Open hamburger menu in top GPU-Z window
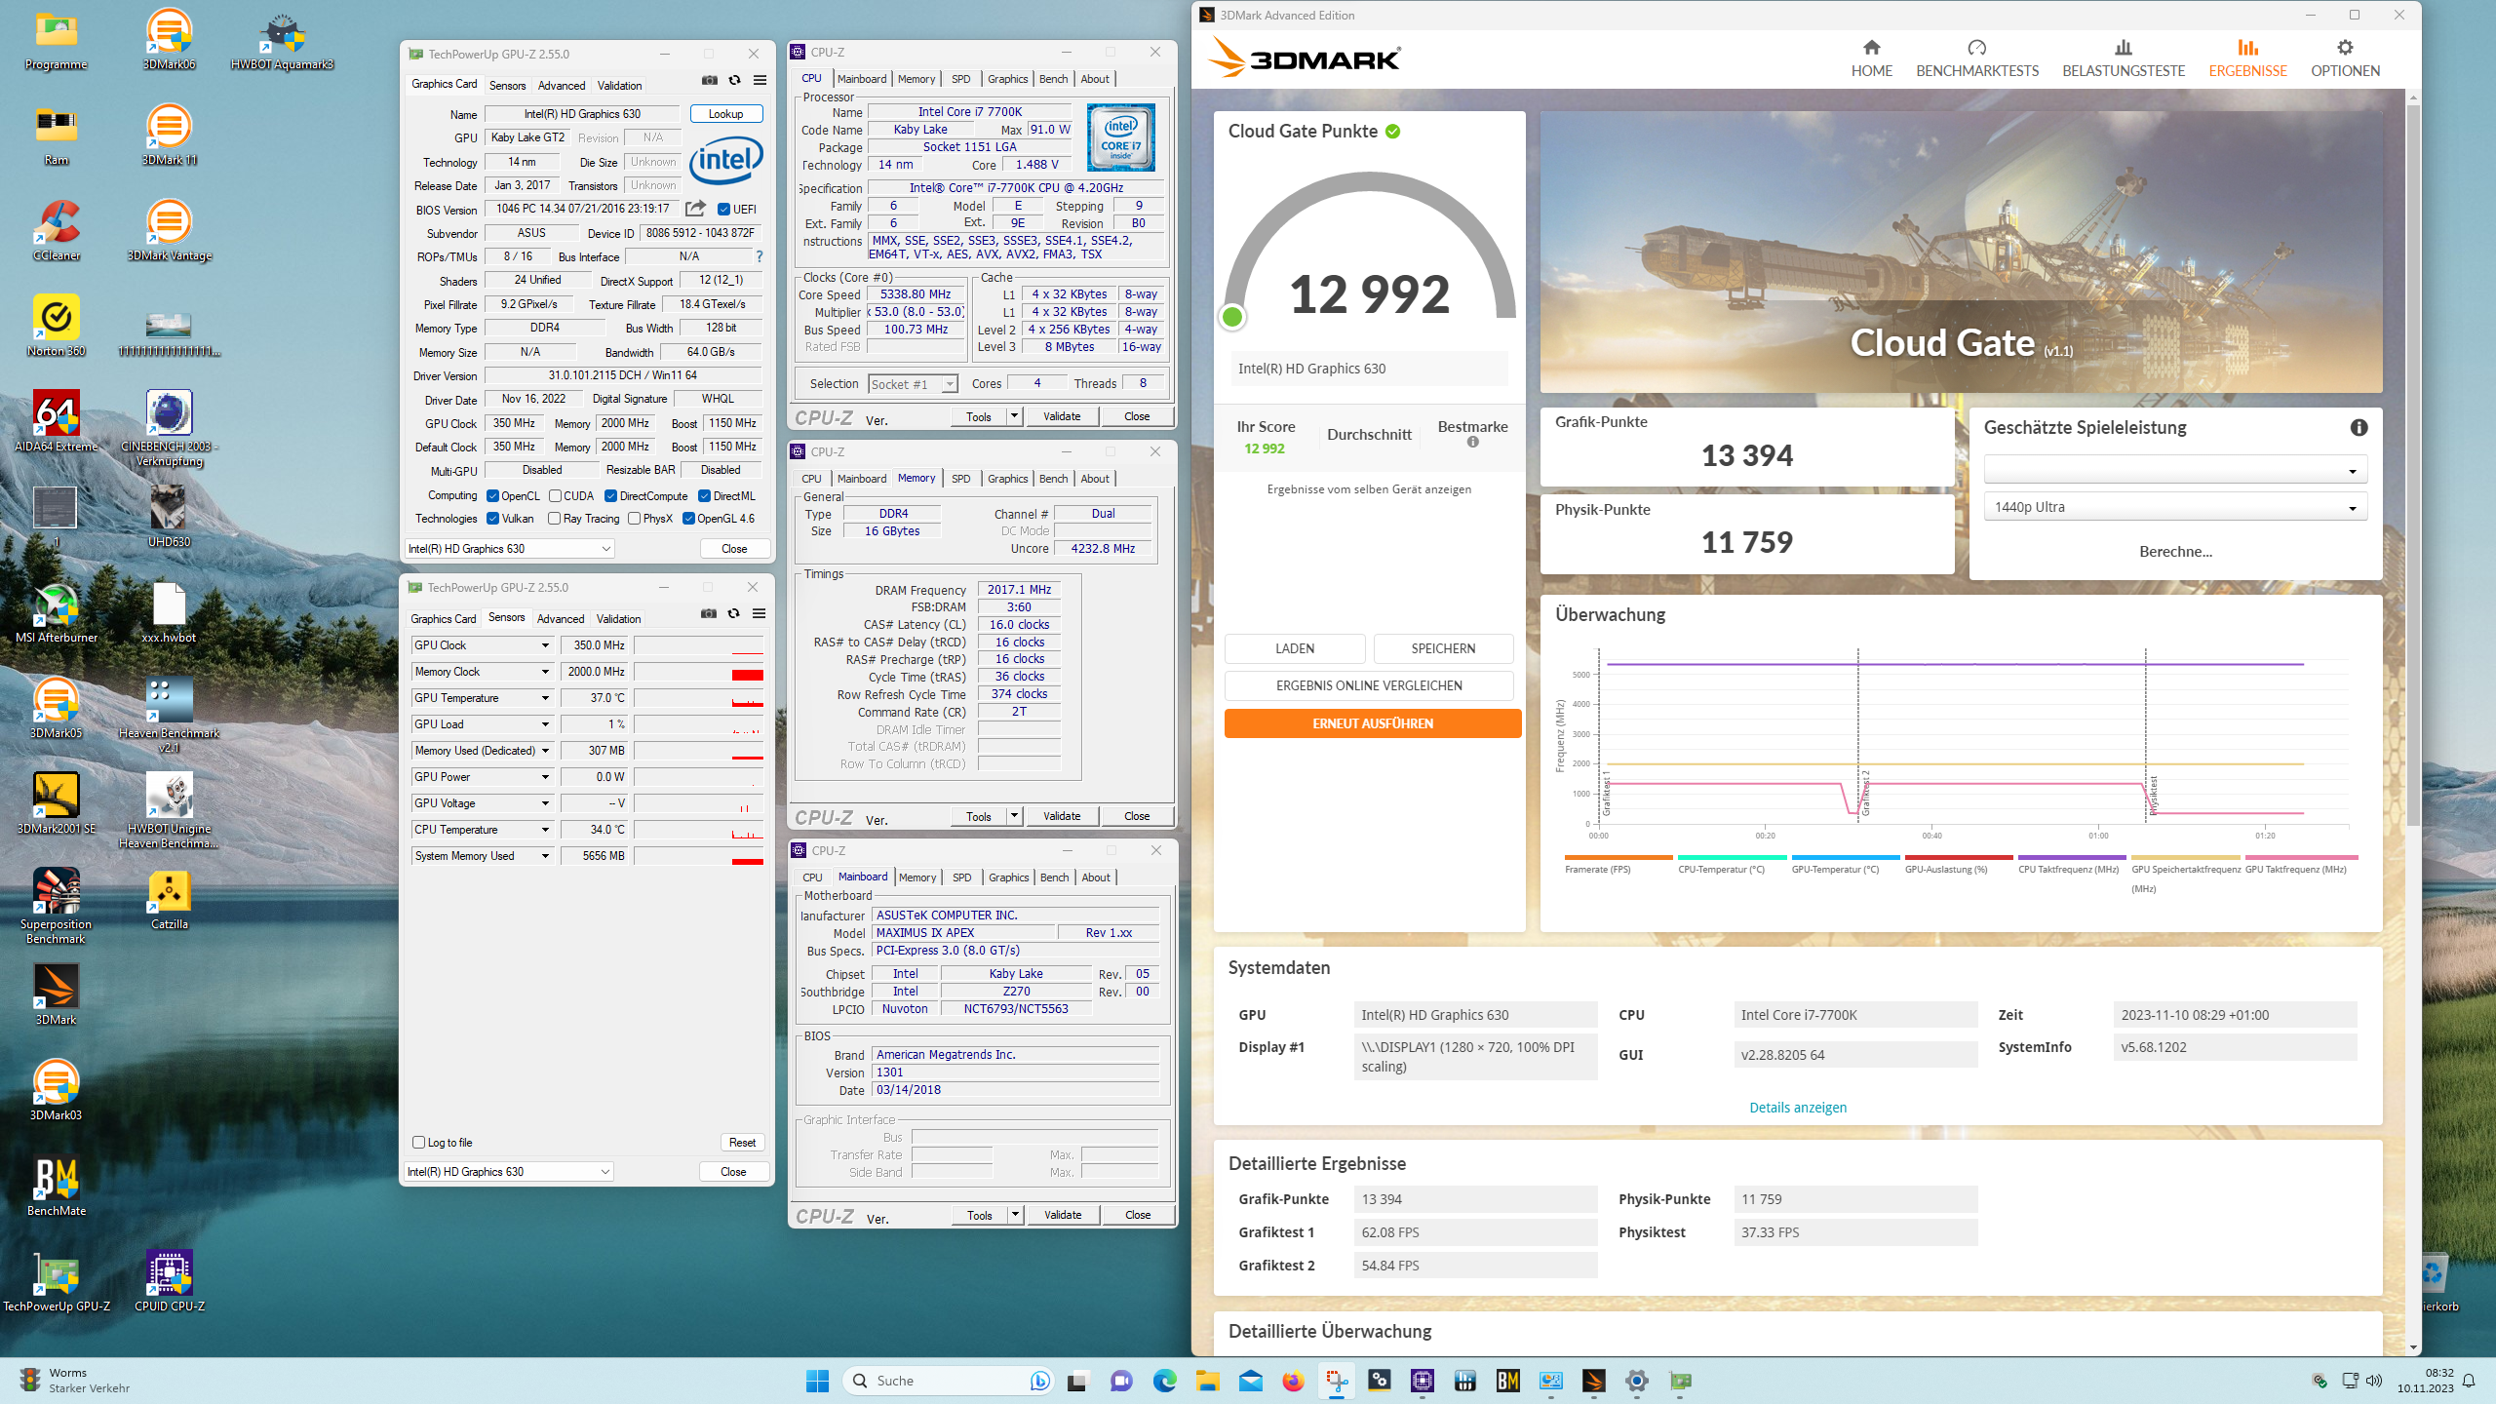 pos(760,80)
